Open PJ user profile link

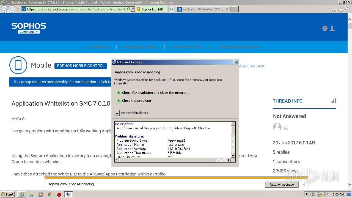click(x=286, y=128)
